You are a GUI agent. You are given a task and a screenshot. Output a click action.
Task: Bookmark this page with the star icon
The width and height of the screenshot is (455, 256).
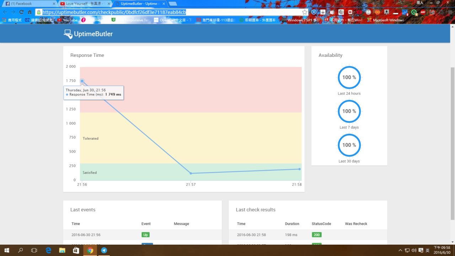(x=305, y=12)
